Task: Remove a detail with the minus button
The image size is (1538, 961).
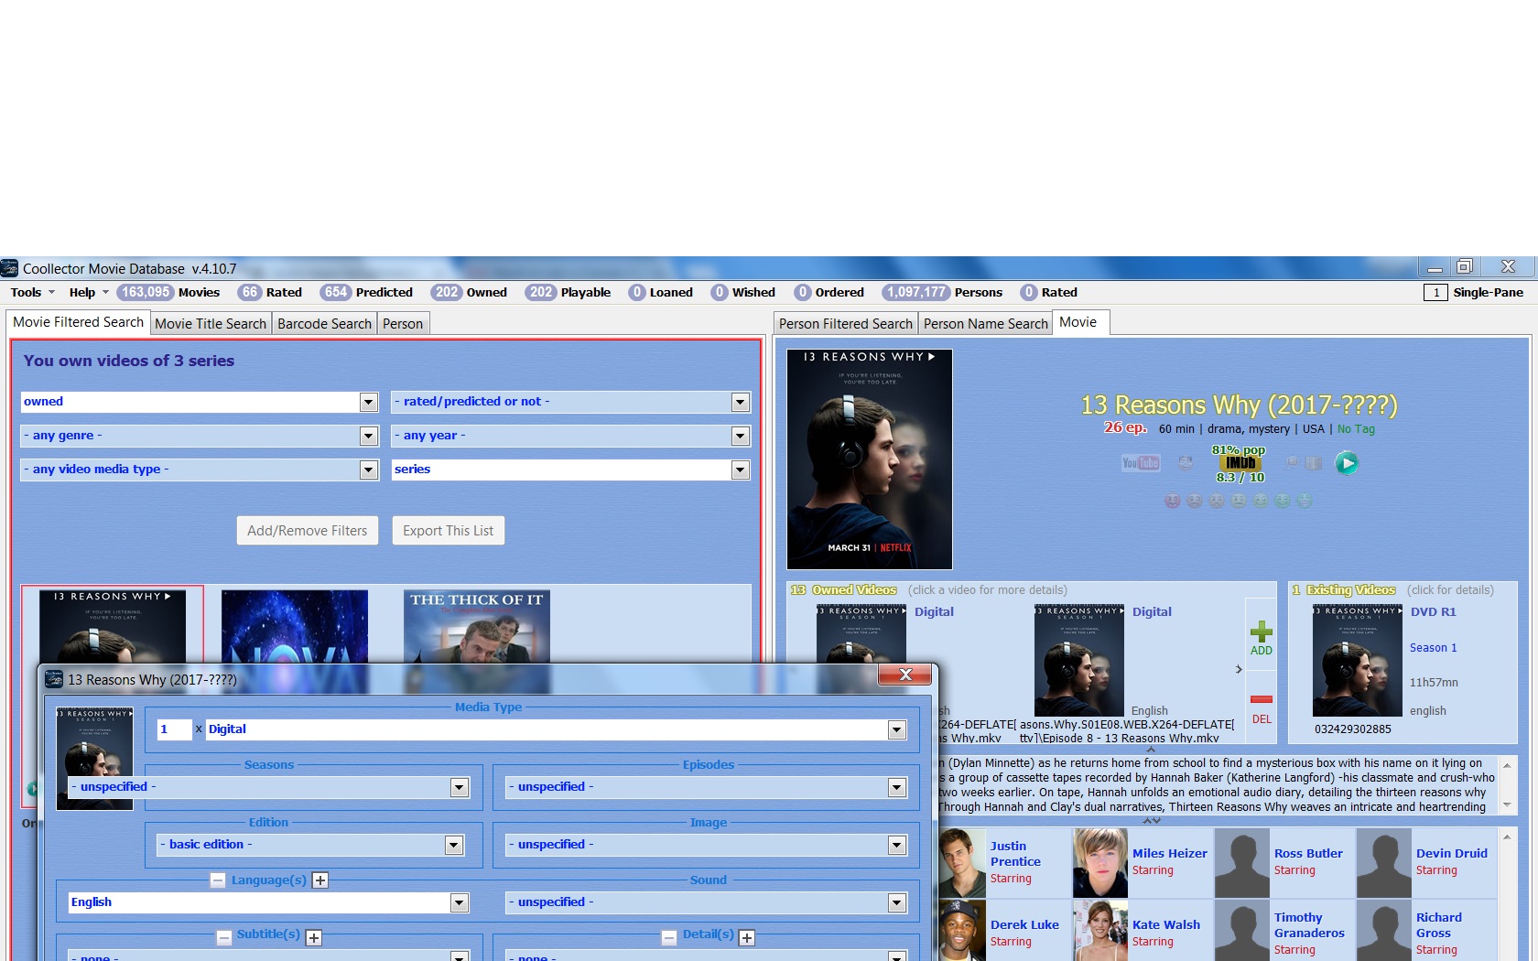Action: point(669,938)
